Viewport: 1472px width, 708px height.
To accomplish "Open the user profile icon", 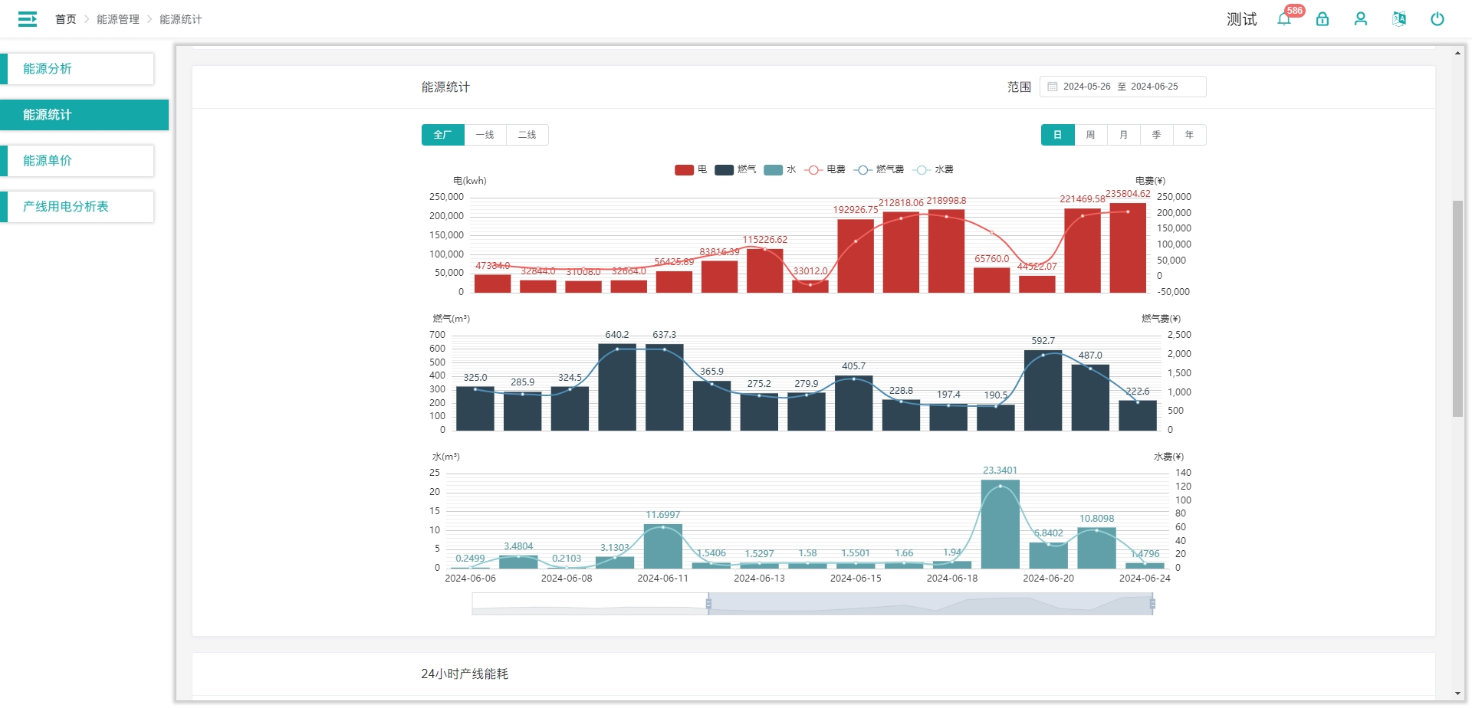I will [x=1361, y=19].
